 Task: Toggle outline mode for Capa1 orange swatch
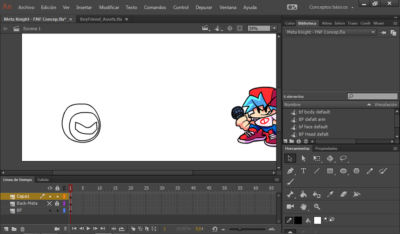[x=64, y=196]
